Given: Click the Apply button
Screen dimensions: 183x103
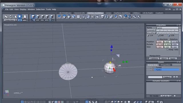Looking at the screenshot, I should pos(173,58).
